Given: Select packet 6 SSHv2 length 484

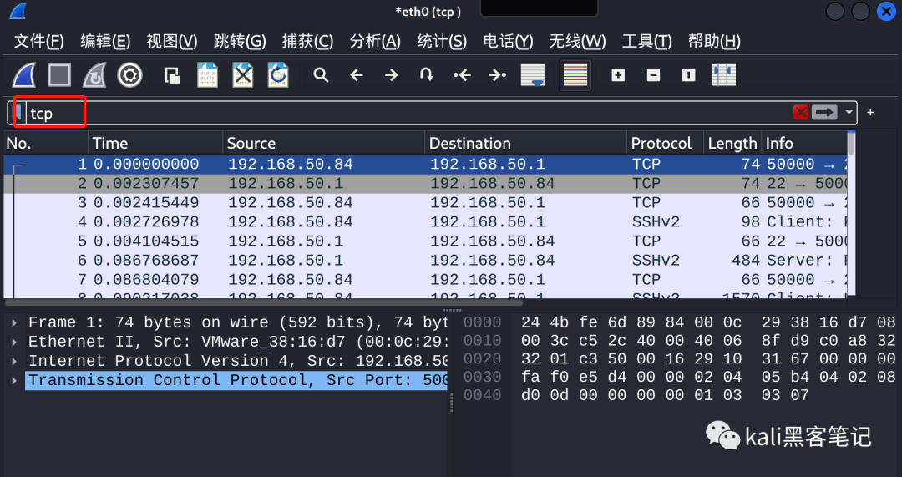Looking at the screenshot, I should (426, 260).
